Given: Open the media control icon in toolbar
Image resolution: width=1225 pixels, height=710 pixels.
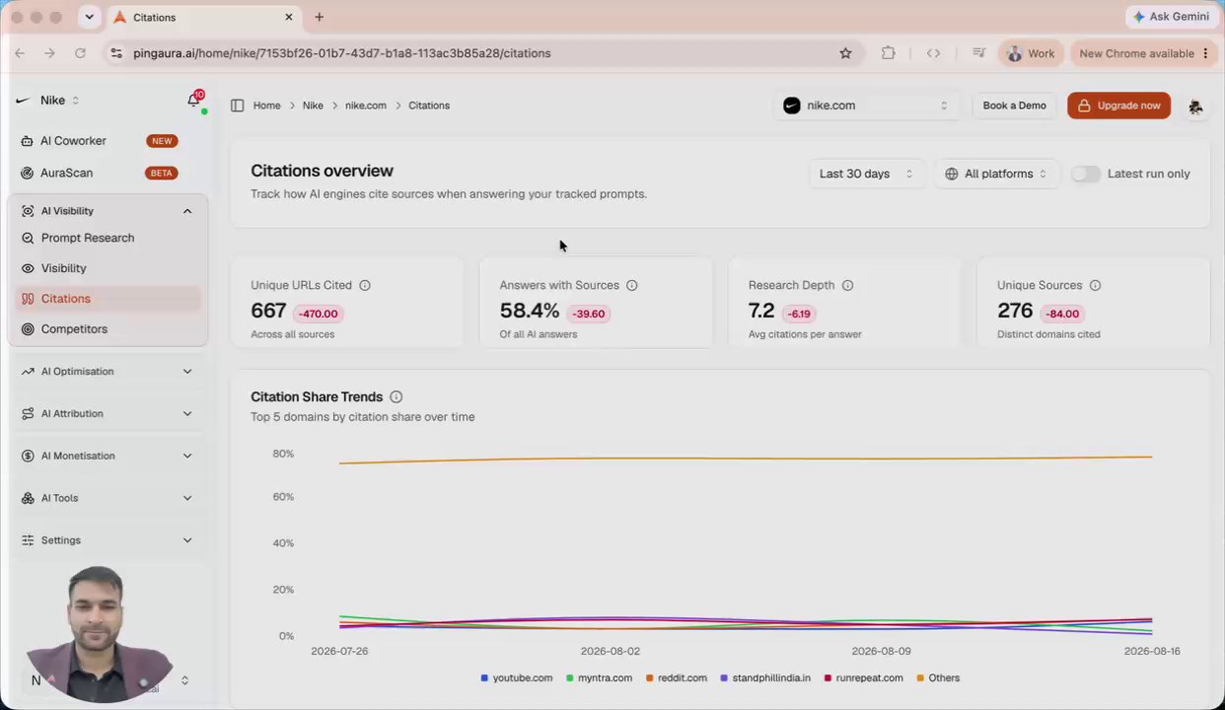Looking at the screenshot, I should coord(978,53).
